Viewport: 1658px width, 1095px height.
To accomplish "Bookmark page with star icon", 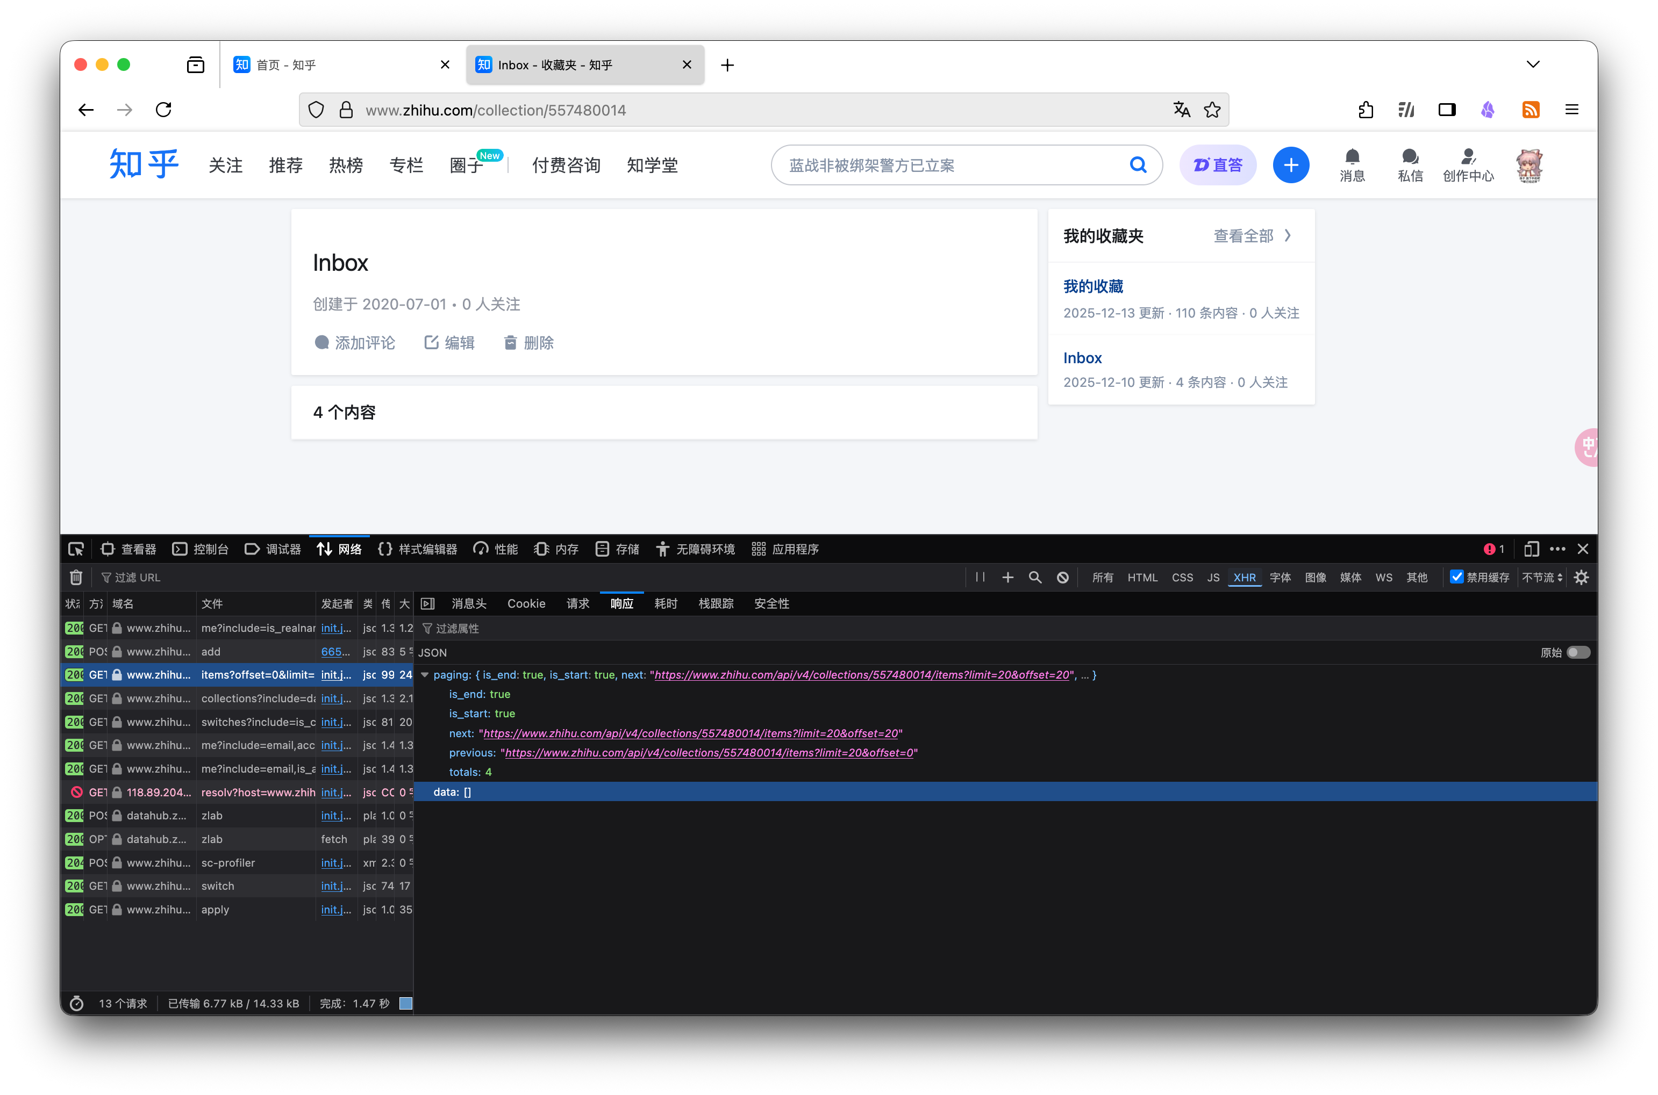I will (x=1212, y=110).
